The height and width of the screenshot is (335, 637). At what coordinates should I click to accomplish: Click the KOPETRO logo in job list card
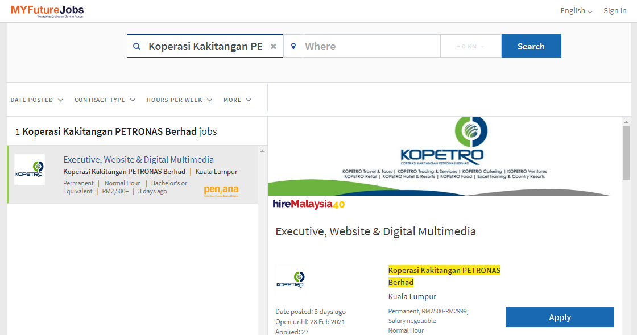click(30, 169)
